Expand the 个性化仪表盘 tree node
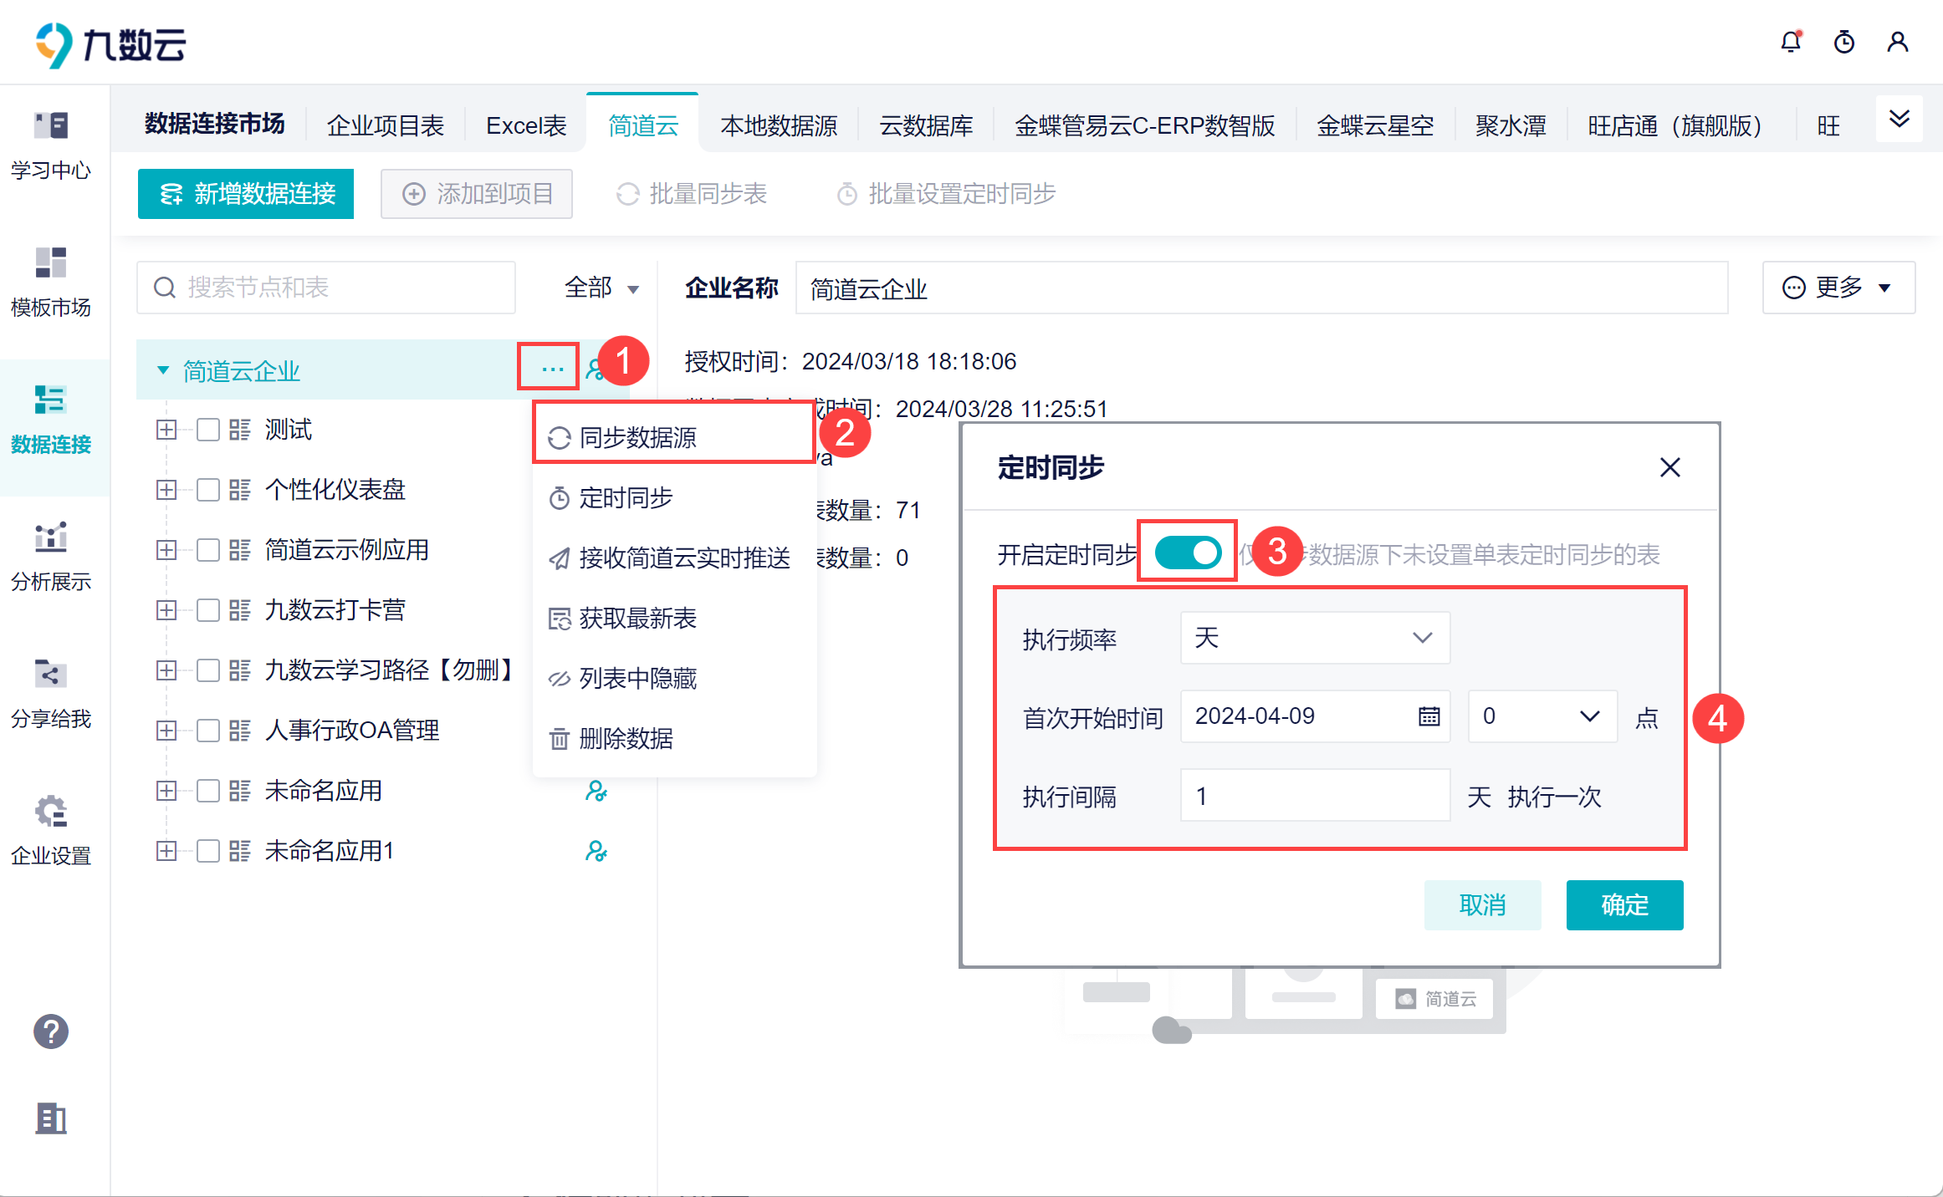 [x=166, y=490]
